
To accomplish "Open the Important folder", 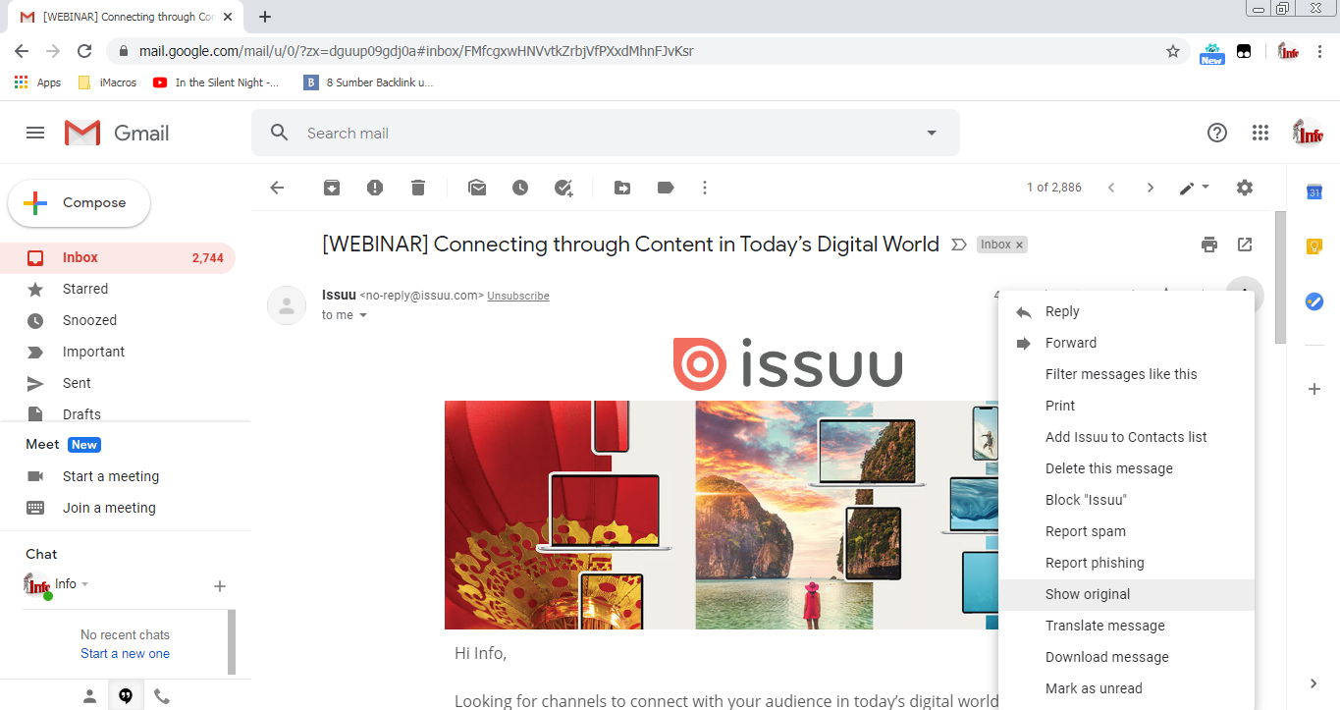I will pyautogui.click(x=118, y=352).
